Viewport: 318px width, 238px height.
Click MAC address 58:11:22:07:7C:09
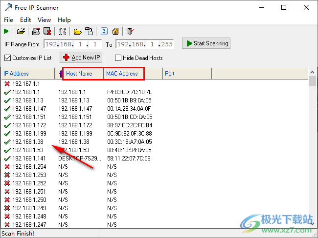[x=129, y=159]
